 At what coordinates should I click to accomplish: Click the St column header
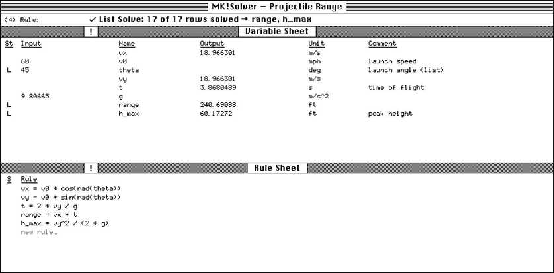(9, 44)
